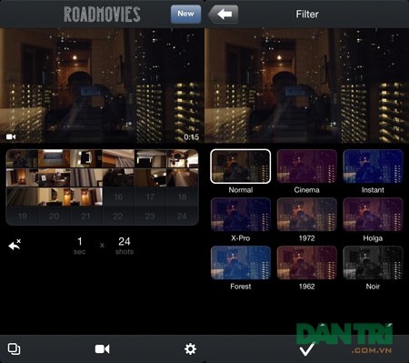409x363 pixels.
Task: Open settings with the gear icon
Action: click(190, 349)
